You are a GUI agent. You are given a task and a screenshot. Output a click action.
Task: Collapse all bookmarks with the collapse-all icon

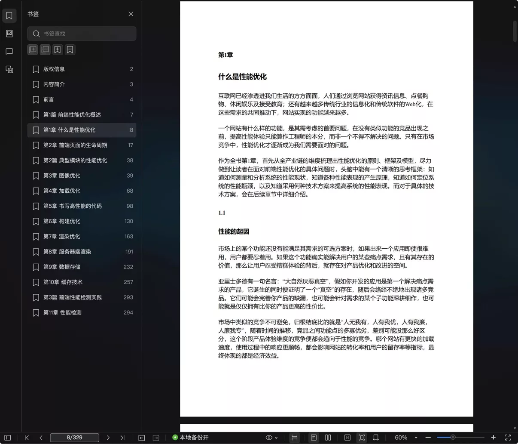(x=45, y=49)
